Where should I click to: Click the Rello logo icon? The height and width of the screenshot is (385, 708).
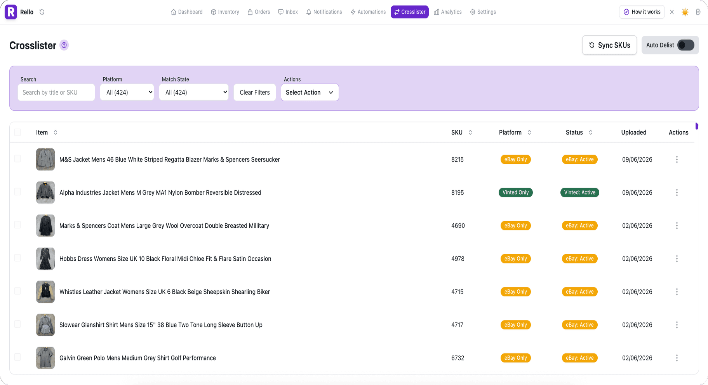point(11,12)
